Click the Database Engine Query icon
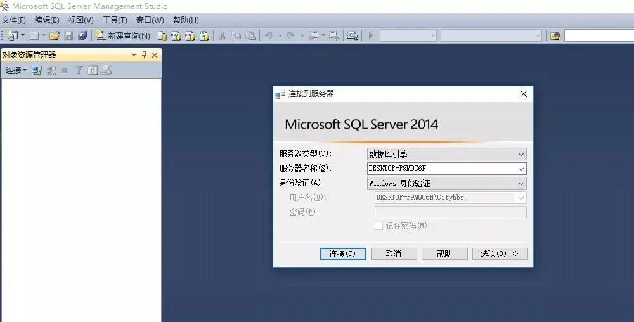Screen dimensions: 634x322 coord(162,35)
